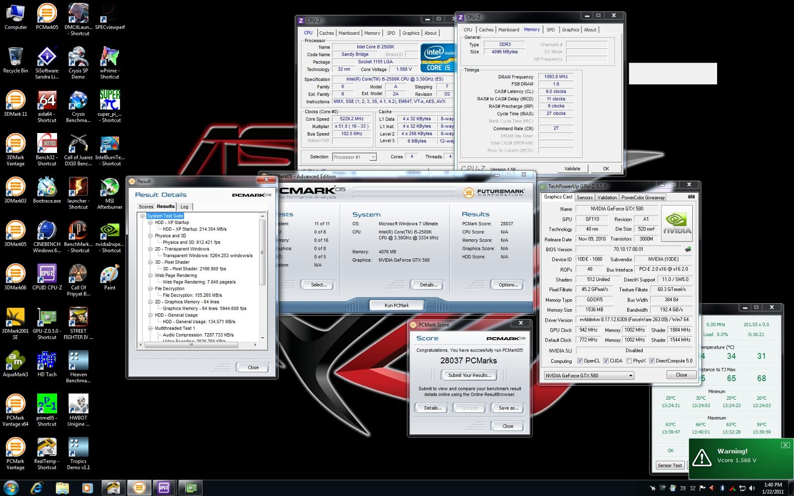Click the volume icon in system tray
Image resolution: width=794 pixels, height=496 pixels.
752,488
